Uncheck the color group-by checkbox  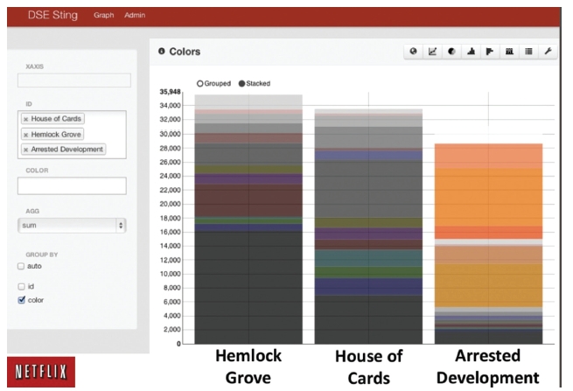pos(21,300)
